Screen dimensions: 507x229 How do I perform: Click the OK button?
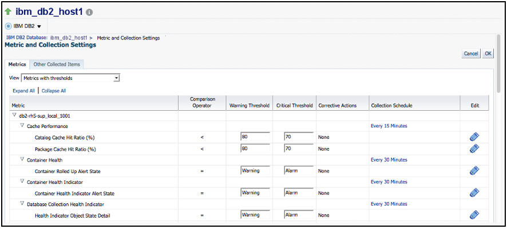[x=488, y=54]
